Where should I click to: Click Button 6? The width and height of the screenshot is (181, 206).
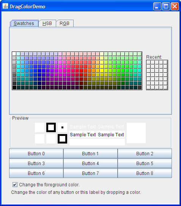(36, 173)
